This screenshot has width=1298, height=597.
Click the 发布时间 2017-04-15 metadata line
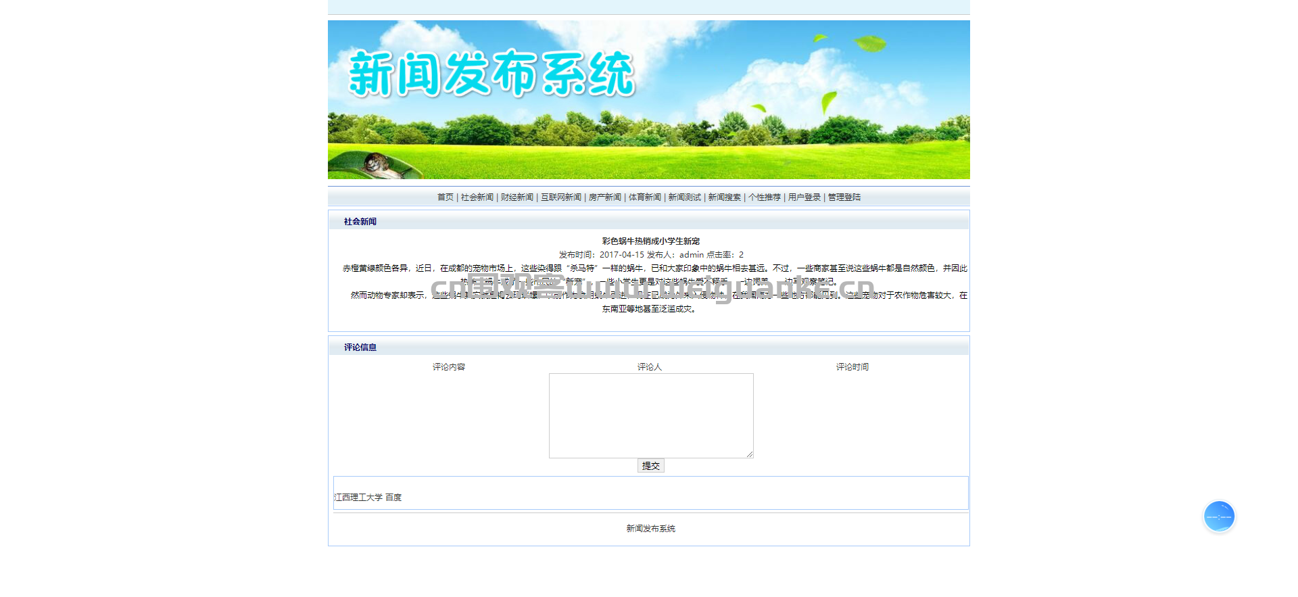[x=651, y=255]
